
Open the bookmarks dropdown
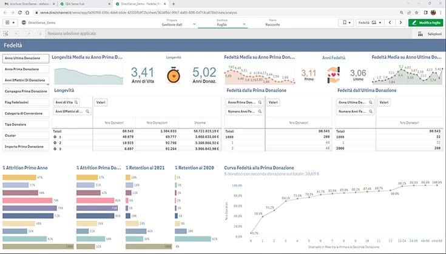coord(346,22)
